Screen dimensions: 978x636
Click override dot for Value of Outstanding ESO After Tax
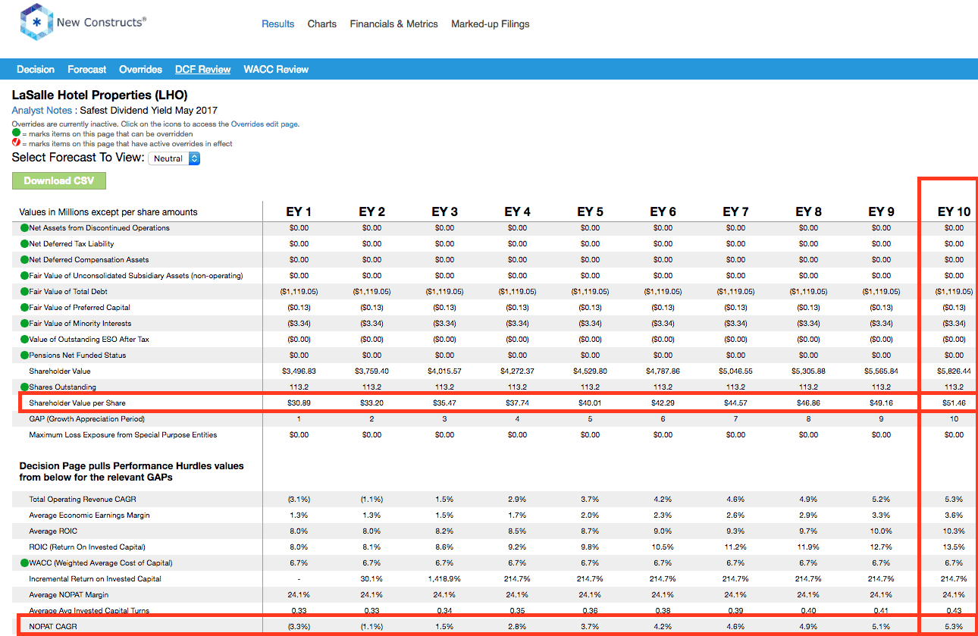point(24,339)
